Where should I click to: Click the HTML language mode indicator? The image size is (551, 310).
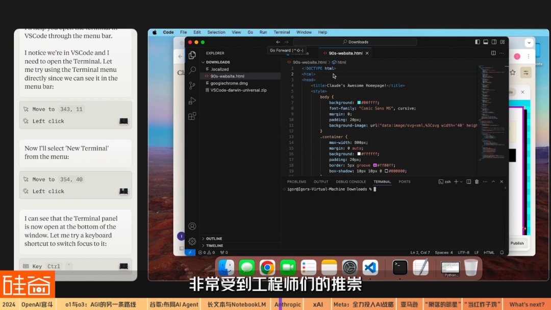[489, 252]
